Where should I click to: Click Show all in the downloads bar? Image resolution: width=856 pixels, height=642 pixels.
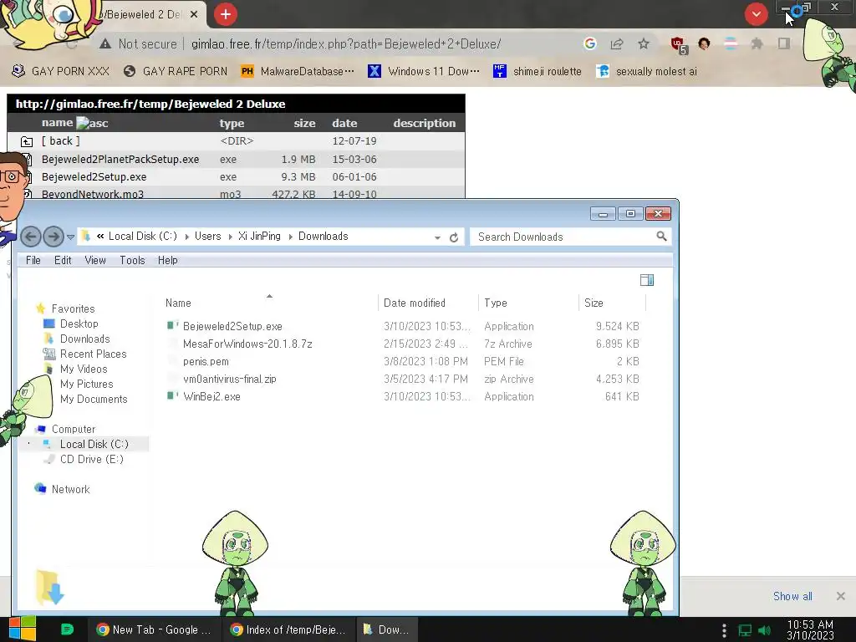pos(792,596)
